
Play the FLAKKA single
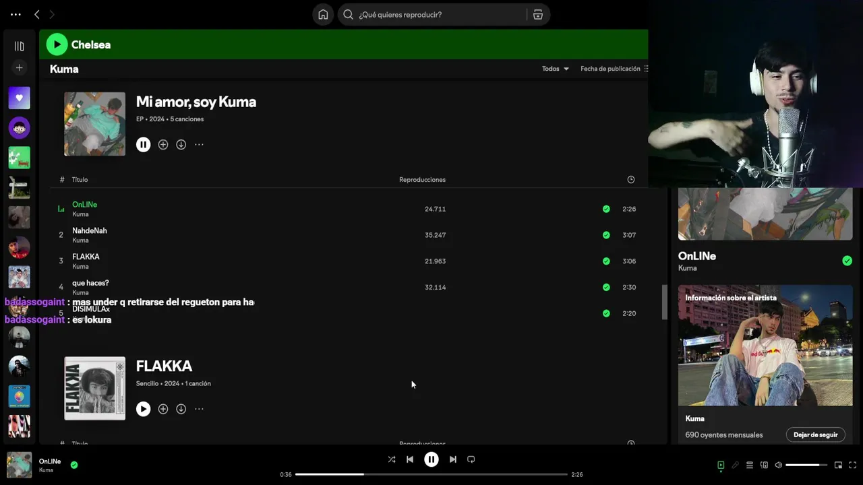coord(143,409)
